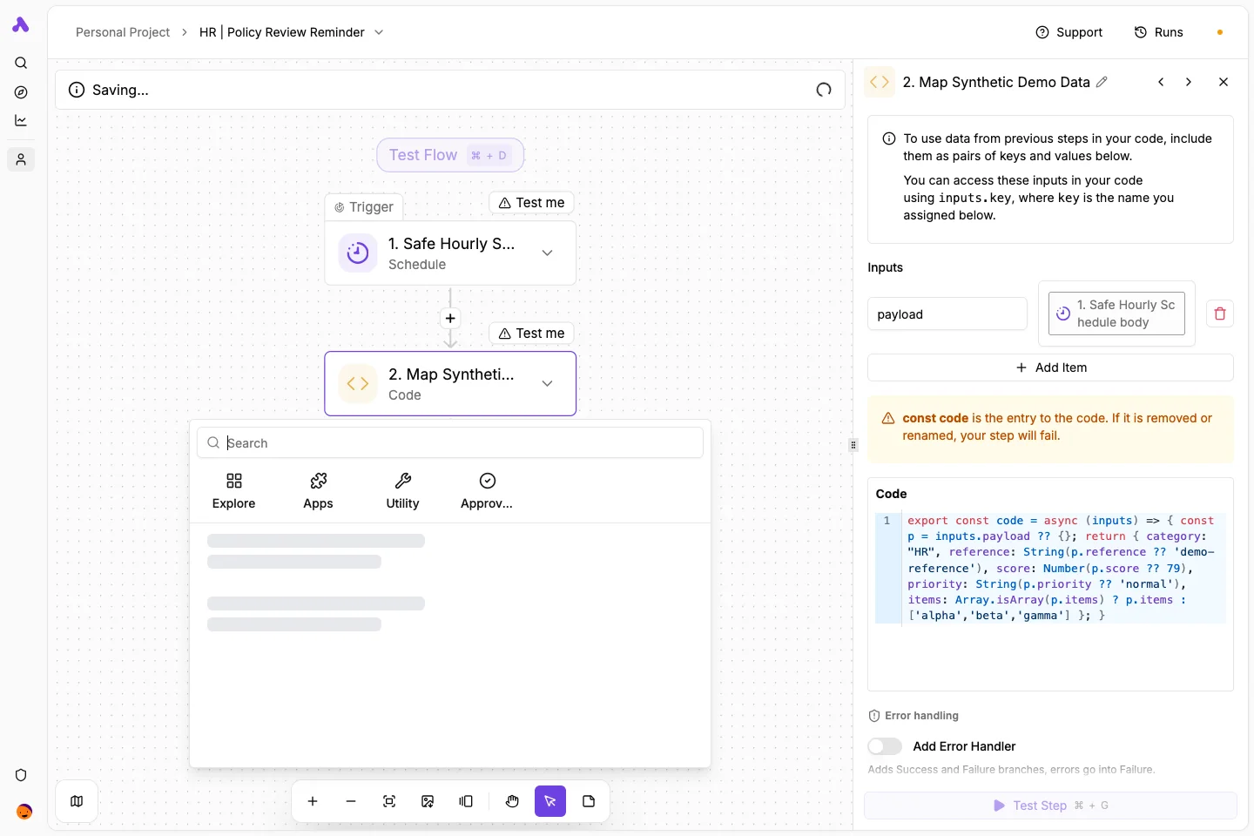Click the pencil icon to rename step
This screenshot has height=836, width=1254.
coord(1102,82)
